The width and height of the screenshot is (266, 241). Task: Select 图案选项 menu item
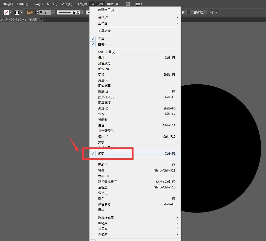(x=135, y=103)
